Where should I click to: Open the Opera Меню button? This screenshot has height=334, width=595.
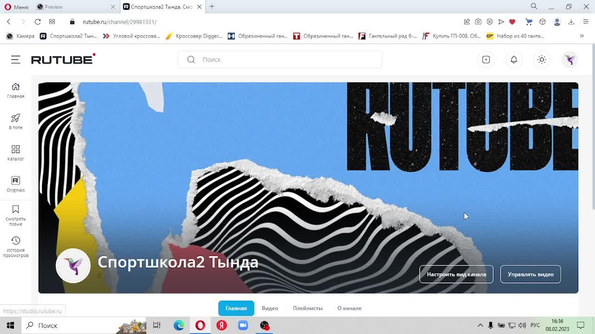[x=16, y=6]
